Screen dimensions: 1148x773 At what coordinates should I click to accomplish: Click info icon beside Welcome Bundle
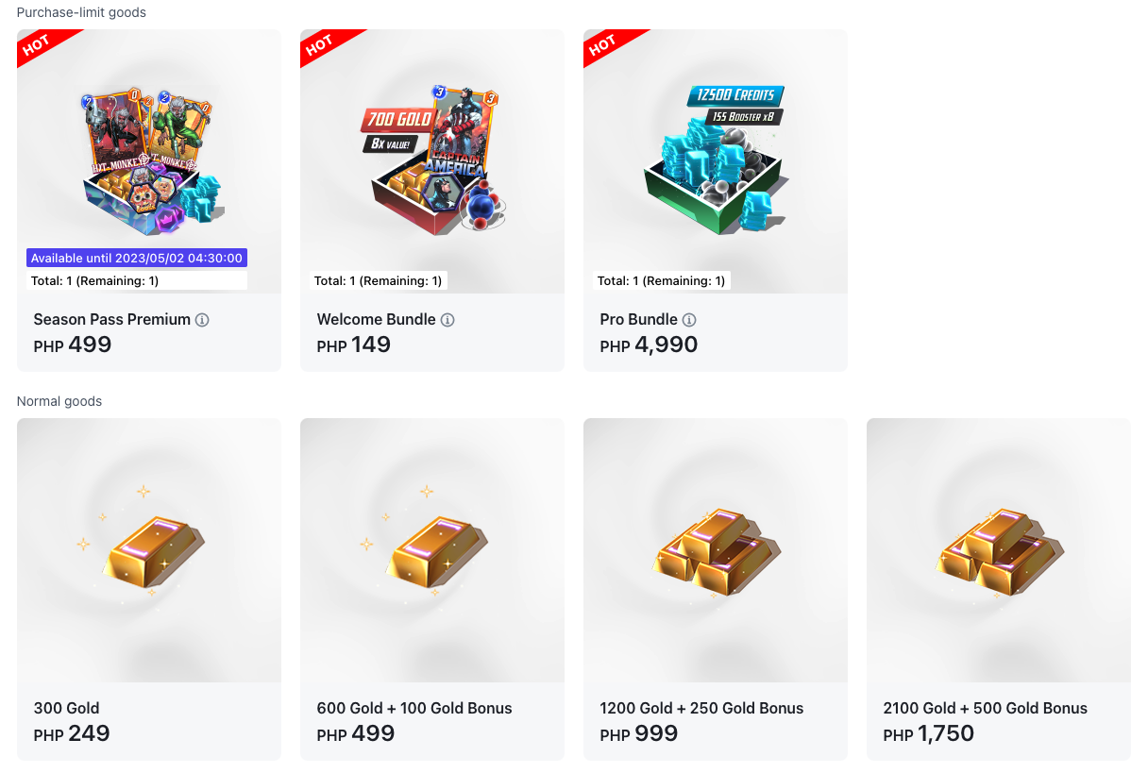coord(447,320)
